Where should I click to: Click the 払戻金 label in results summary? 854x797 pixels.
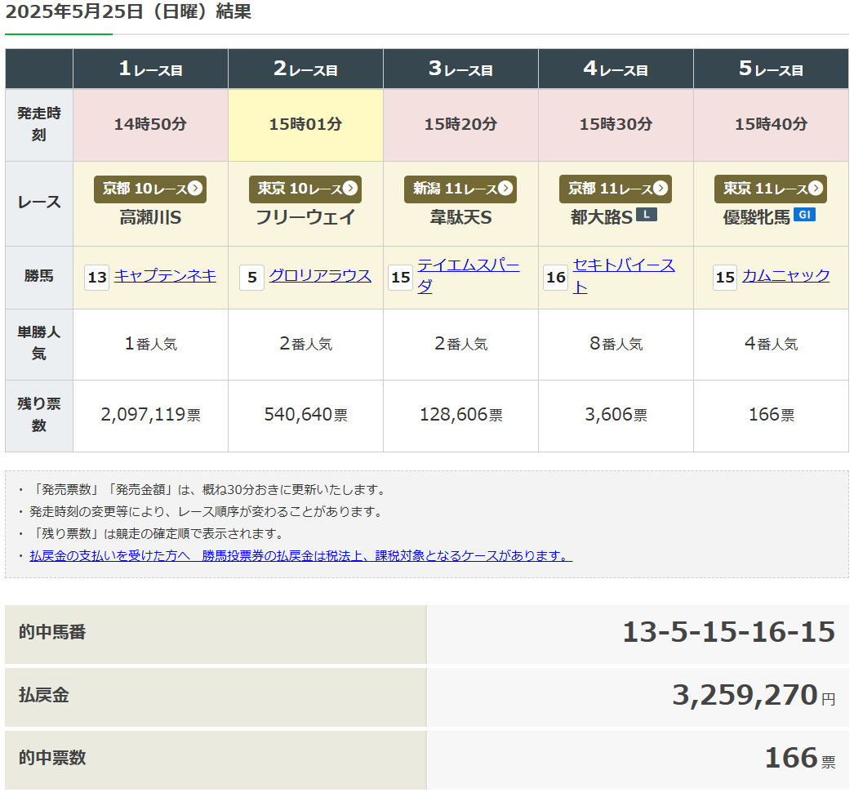pyautogui.click(x=43, y=696)
